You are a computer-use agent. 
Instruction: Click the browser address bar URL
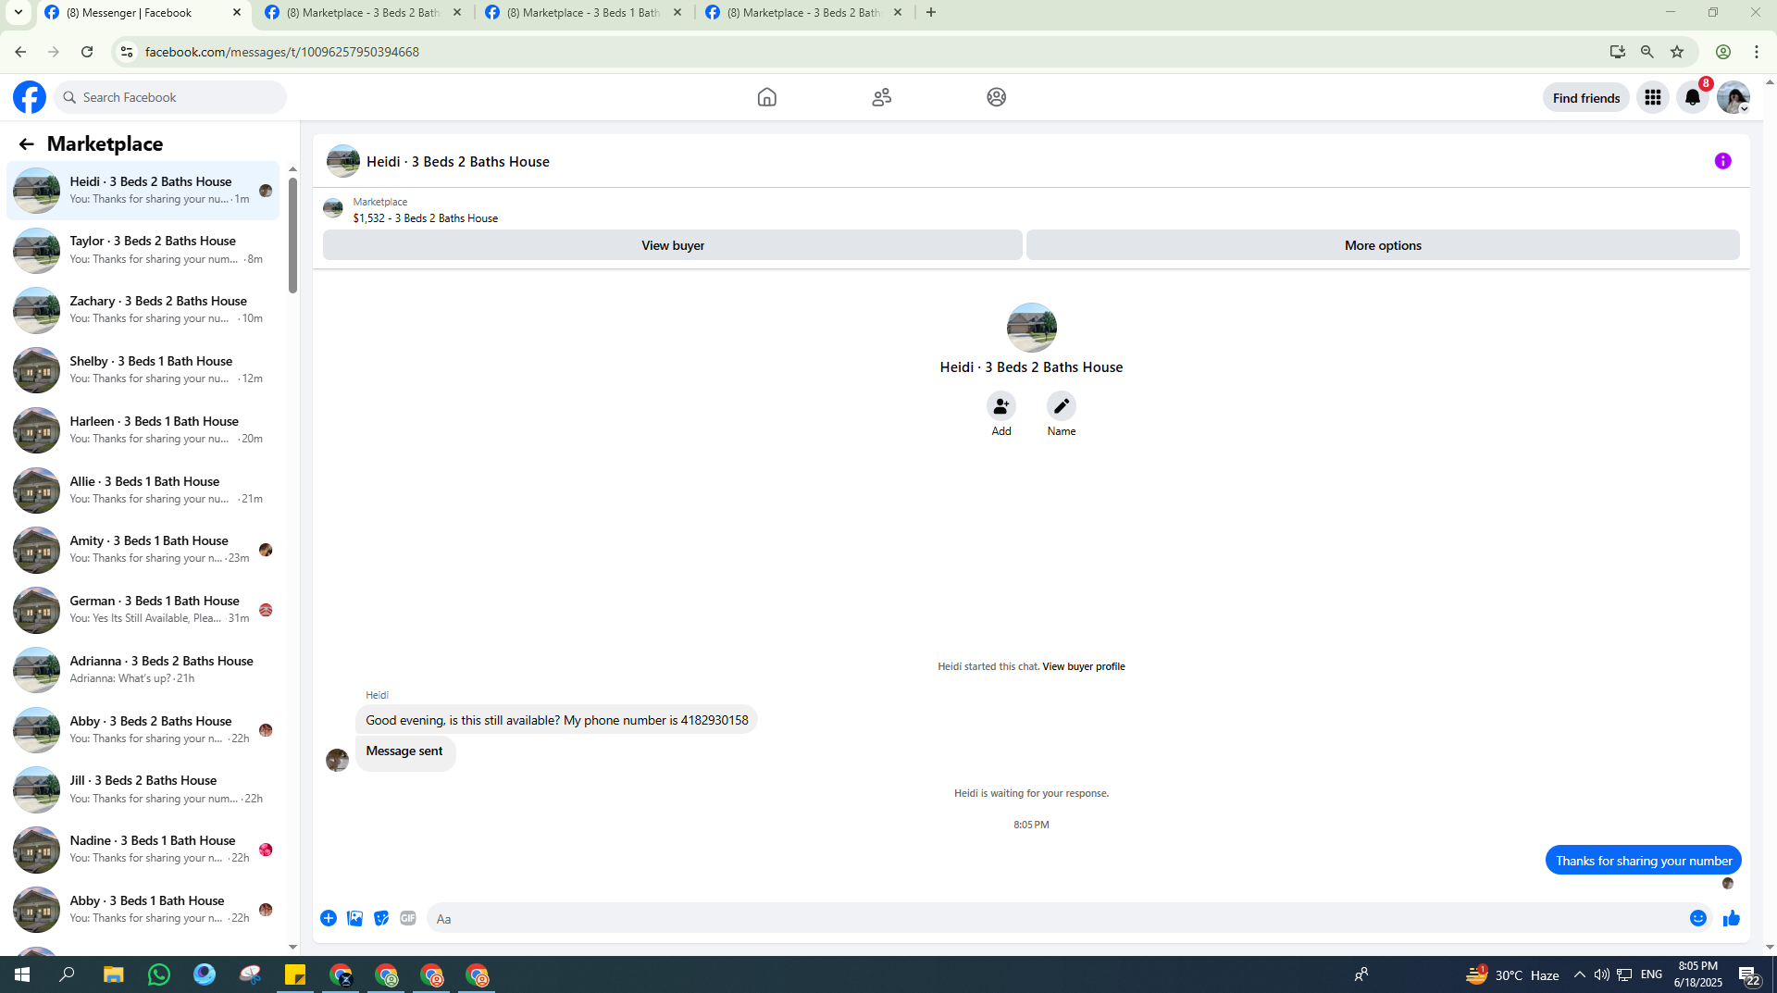pos(281,52)
